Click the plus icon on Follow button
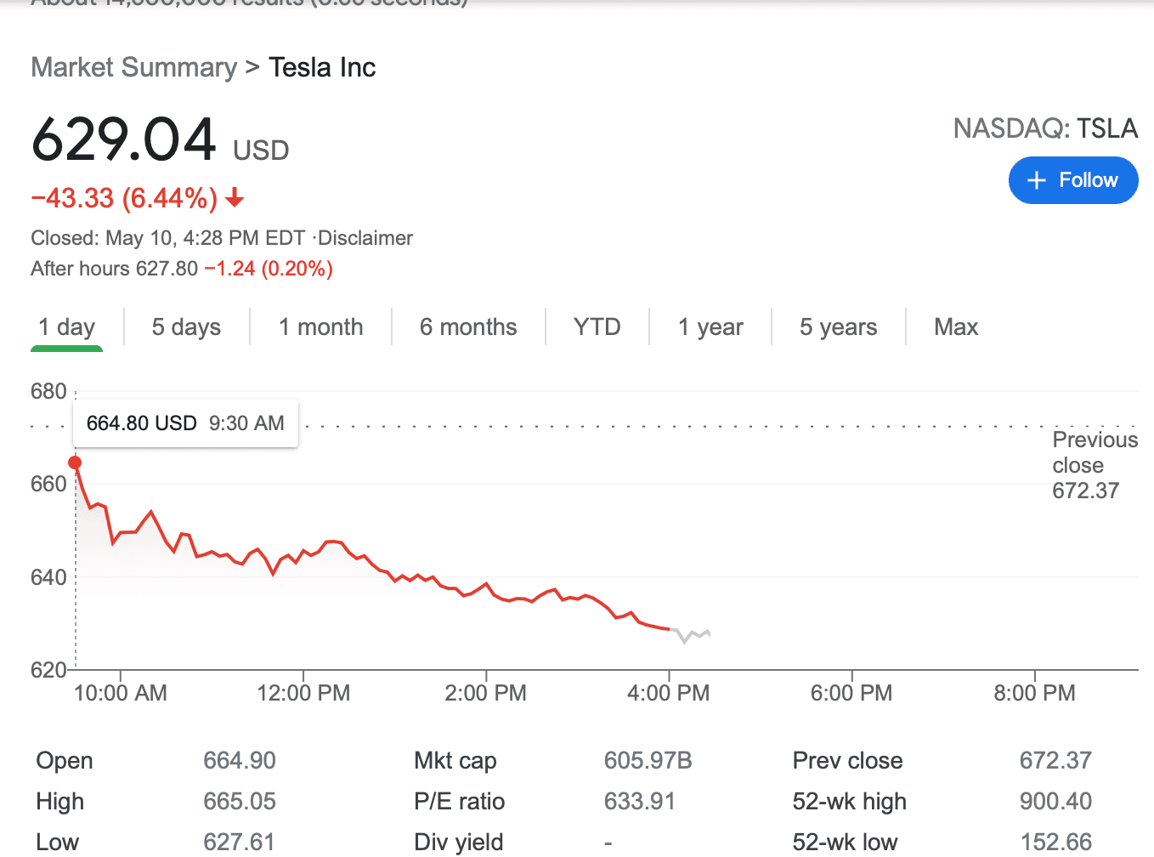The image size is (1154, 857). click(1036, 180)
